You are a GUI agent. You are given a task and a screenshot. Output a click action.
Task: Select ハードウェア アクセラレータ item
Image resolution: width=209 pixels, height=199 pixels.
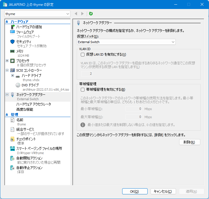pos(34,104)
